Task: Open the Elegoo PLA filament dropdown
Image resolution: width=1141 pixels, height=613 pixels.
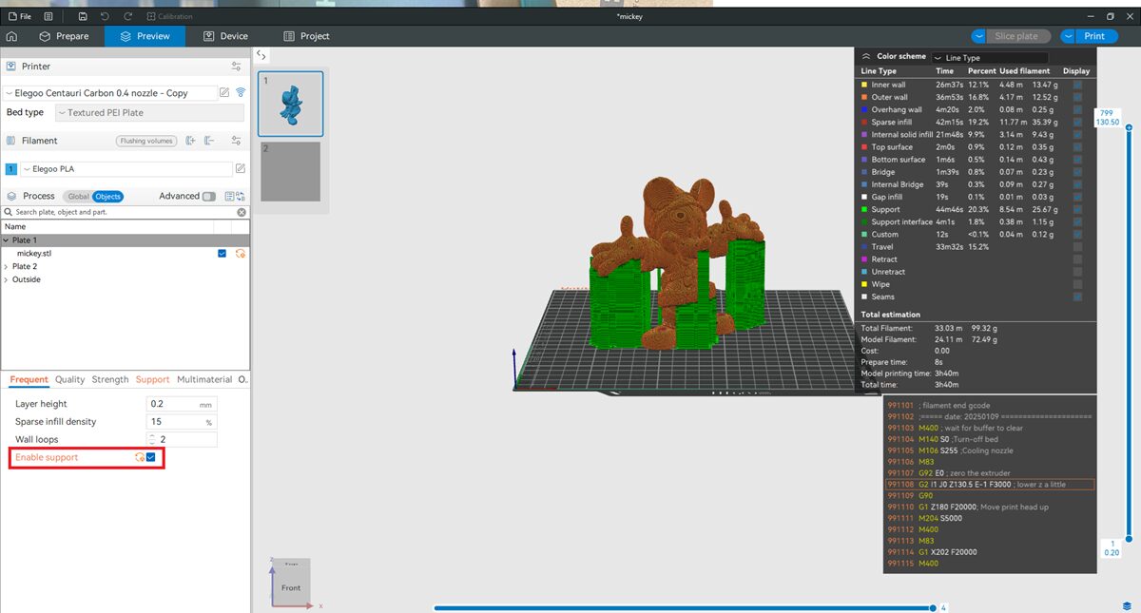Action: click(126, 169)
